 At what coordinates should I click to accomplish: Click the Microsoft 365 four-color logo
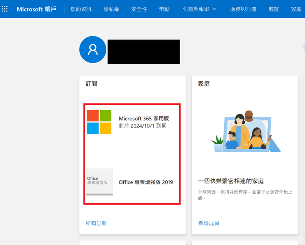pyautogui.click(x=99, y=122)
